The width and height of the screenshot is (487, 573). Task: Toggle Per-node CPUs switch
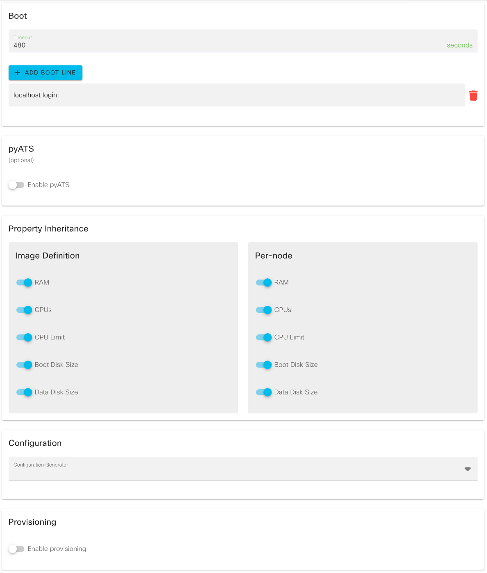coord(264,310)
